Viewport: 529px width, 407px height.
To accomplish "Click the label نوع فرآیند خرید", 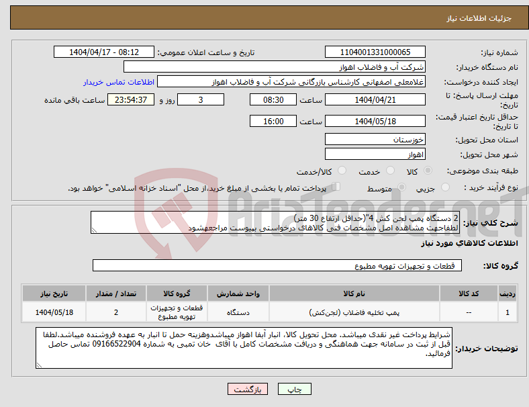I will (491, 187).
